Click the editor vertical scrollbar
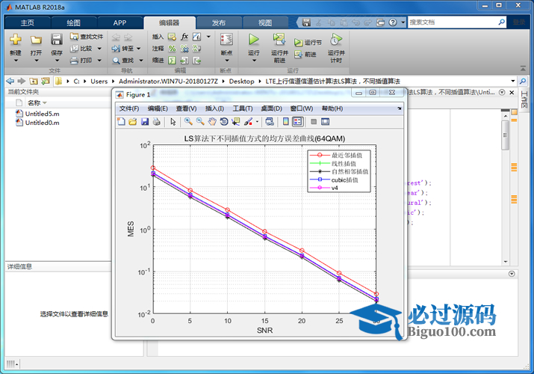534x374 pixels. pyautogui.click(x=506, y=135)
